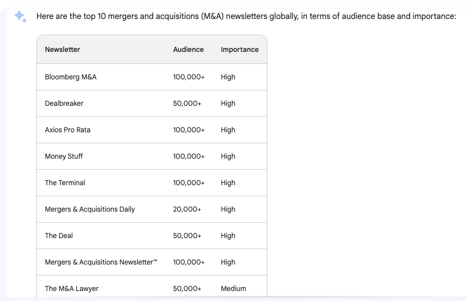Click The Terminal audience value 100,000+
The height and width of the screenshot is (301, 467).
coord(189,183)
